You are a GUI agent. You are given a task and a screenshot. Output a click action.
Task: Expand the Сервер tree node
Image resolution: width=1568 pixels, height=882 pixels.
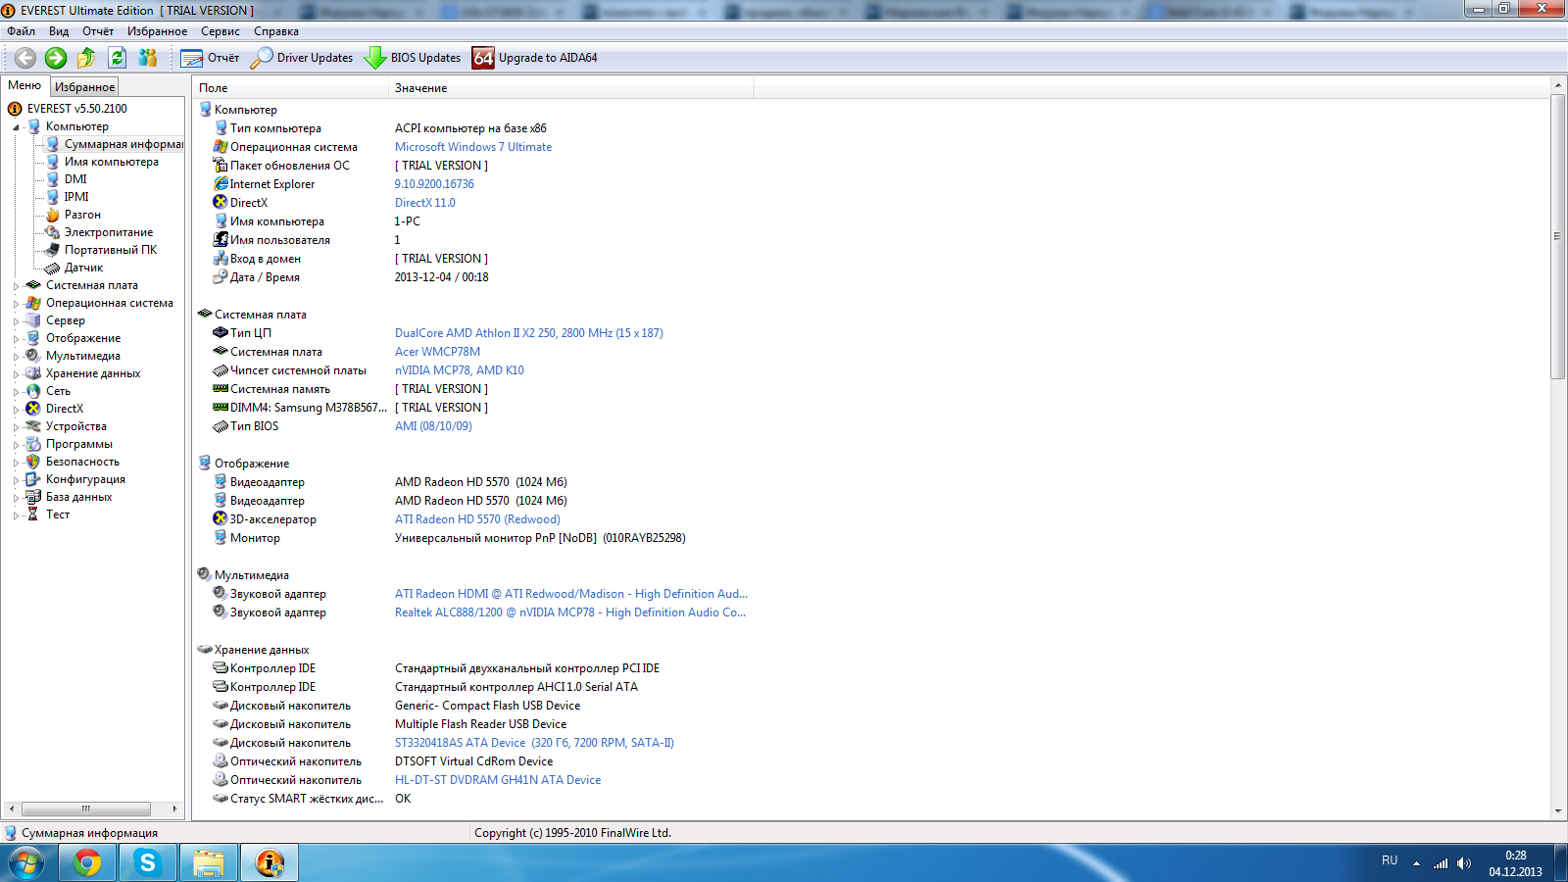16,321
